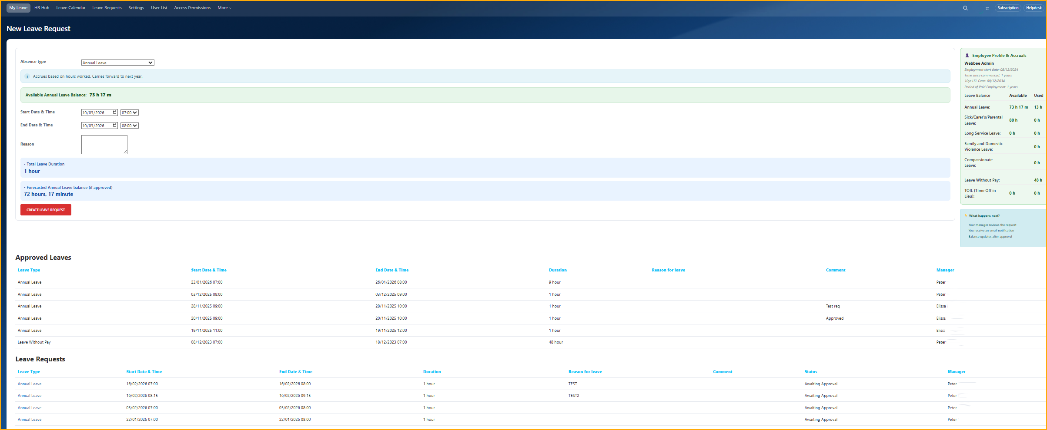This screenshot has height=430, width=1047.
Task: Click the Subscription button
Action: [x=1007, y=8]
